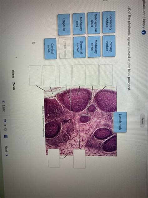Viewport: 148px width, 198px height.
Task: Click the Saved status badge
Action: pos(142,121)
